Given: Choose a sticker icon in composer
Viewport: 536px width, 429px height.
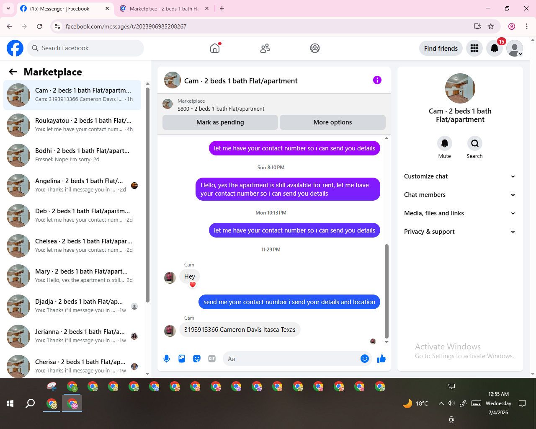Looking at the screenshot, I should (x=197, y=359).
